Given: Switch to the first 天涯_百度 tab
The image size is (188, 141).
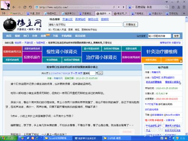Looking at the screenshot, I should point(33,14).
